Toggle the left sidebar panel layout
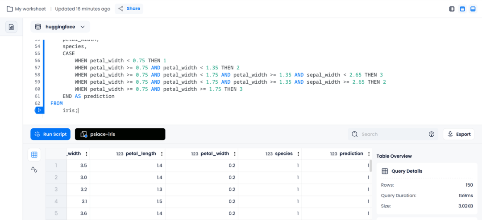 (452, 9)
